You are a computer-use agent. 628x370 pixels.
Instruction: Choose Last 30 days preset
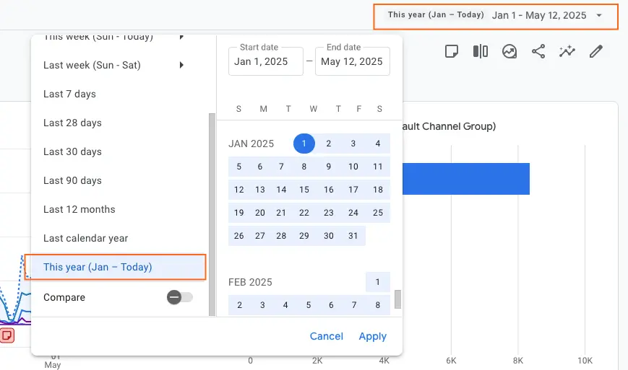72,151
